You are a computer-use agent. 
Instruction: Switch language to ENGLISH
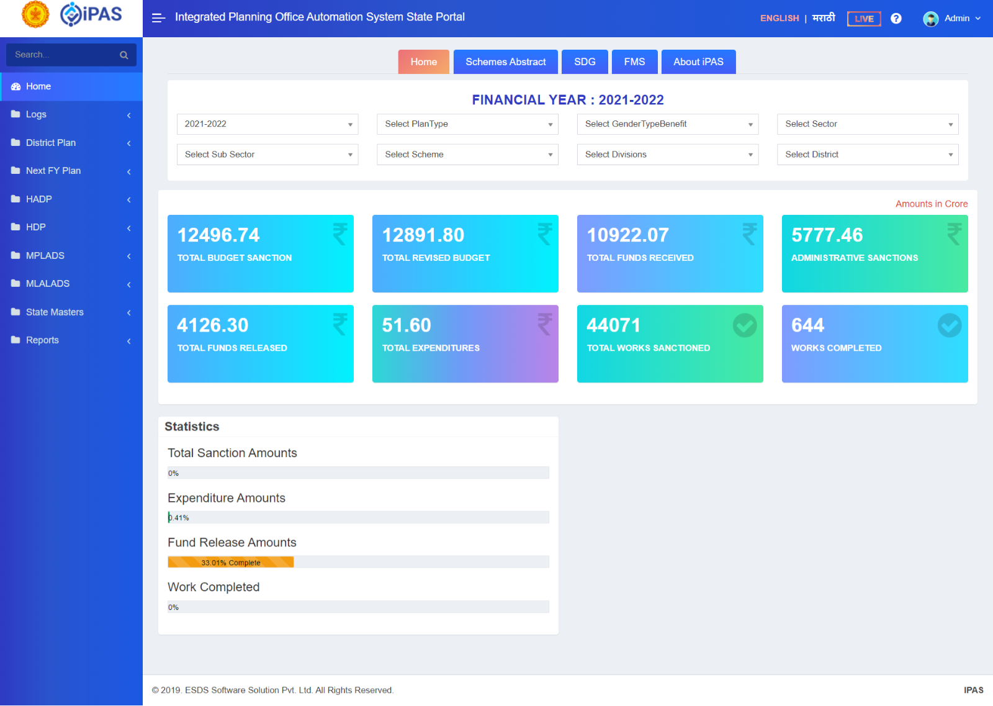click(x=780, y=19)
